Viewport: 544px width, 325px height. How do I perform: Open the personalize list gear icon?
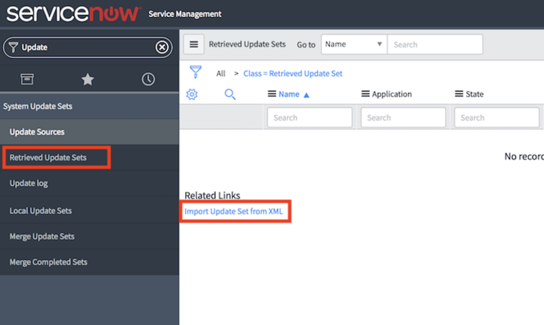point(192,94)
